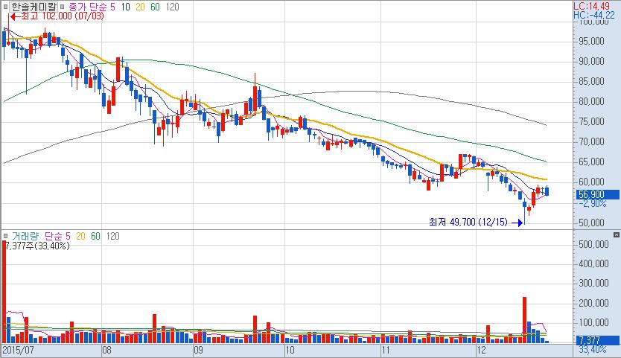Image resolution: width=621 pixels, height=358 pixels.
Task: Select the gray 120-day moving average legend in price chart
Action: (171, 6)
